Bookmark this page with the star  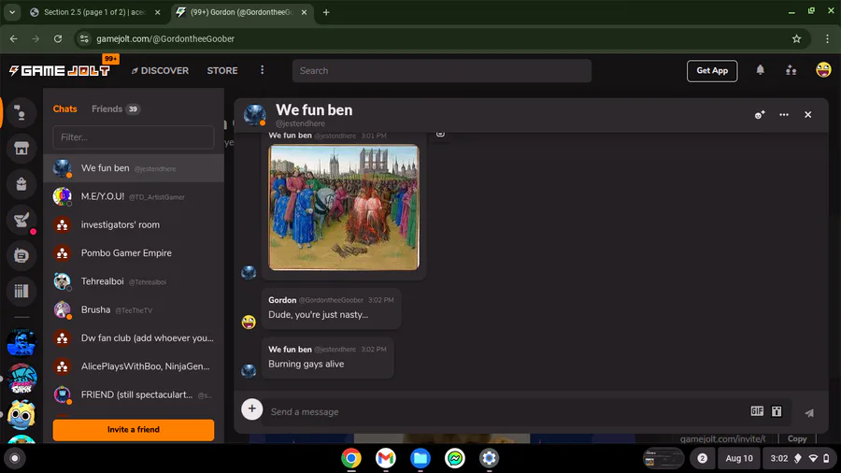click(x=796, y=38)
